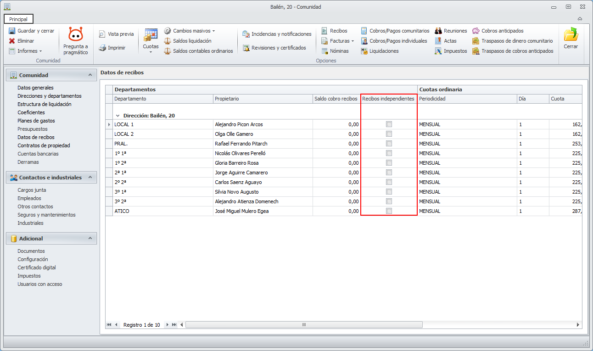Check Recibos independientes for LOCAL 2
The image size is (593, 351).
[x=389, y=134]
